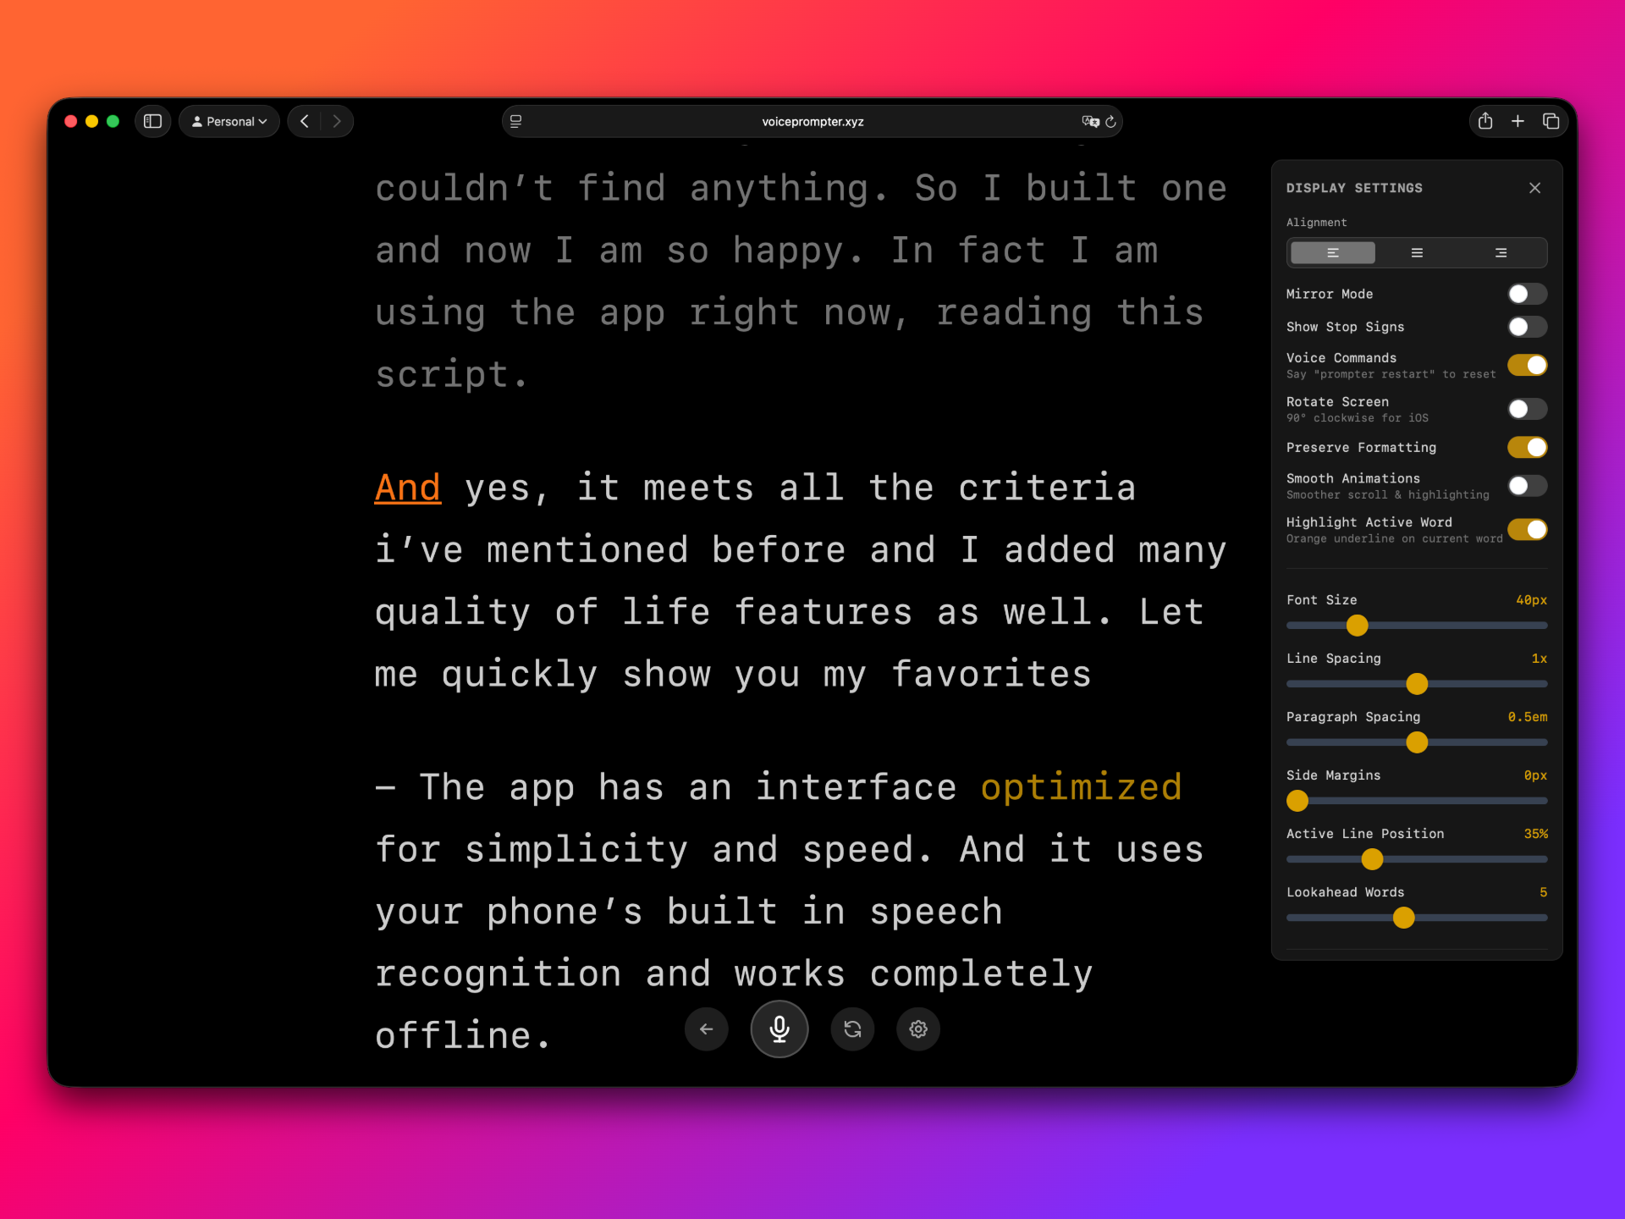Click the translate icon in the address bar

point(1090,121)
